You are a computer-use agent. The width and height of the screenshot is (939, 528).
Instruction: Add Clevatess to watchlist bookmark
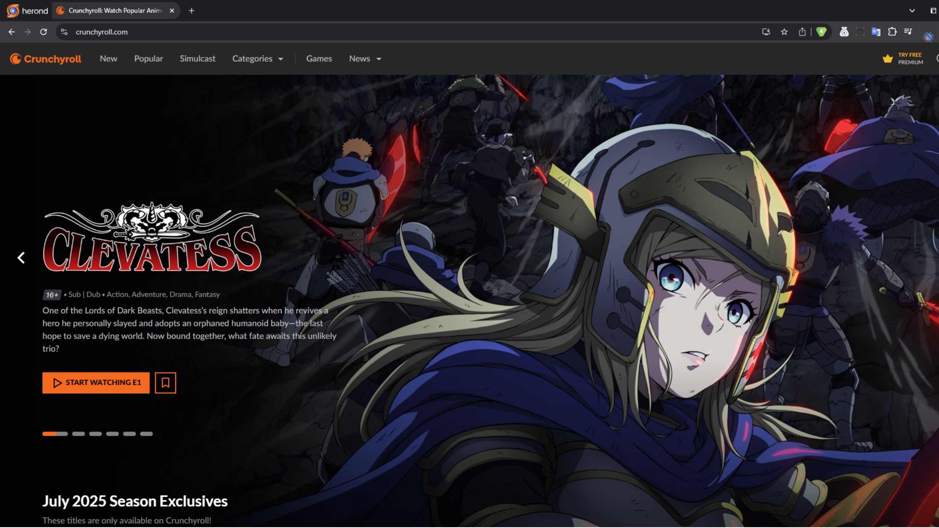pyautogui.click(x=166, y=383)
